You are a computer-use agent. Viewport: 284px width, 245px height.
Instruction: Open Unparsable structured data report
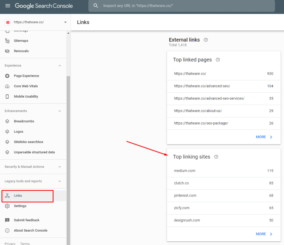tap(34, 152)
